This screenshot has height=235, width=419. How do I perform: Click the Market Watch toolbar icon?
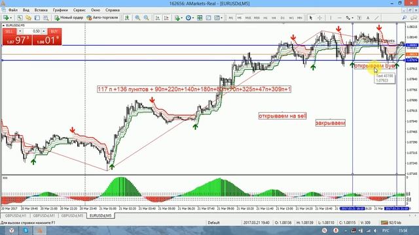[20, 18]
